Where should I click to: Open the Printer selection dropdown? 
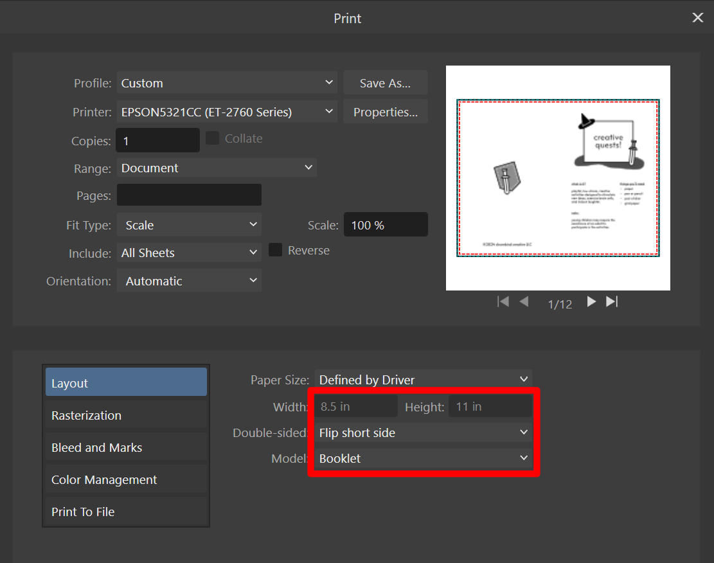point(226,111)
